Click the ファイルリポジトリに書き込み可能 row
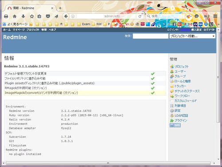The width and height of the screenshot is (222, 167). [x=85, y=78]
